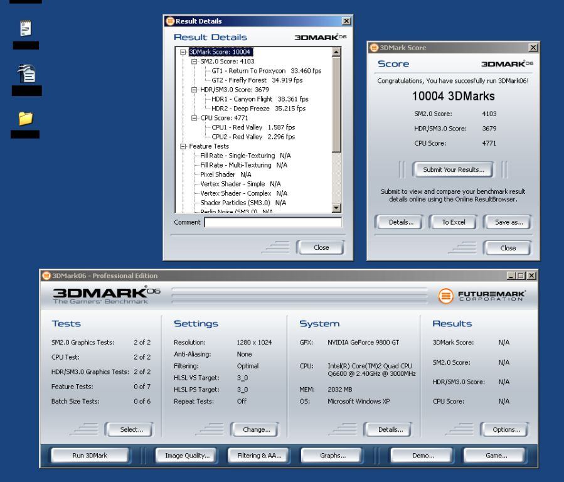Click the 3DMark06 Professional Edition title icon
This screenshot has height=482, width=564.
coord(46,276)
